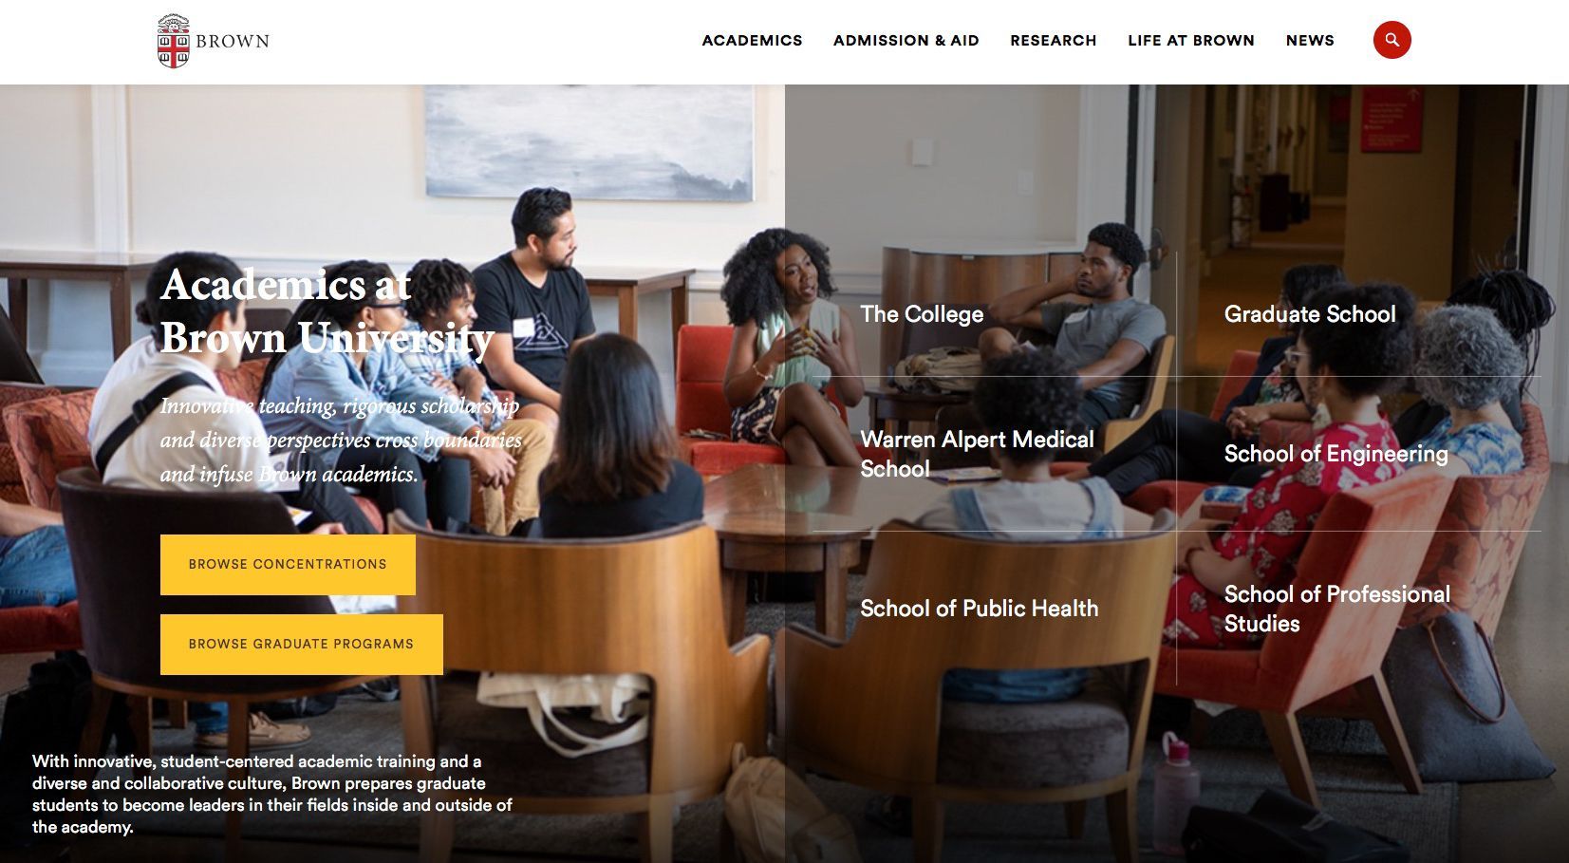This screenshot has width=1569, height=863.
Task: Open the Admission & Aid menu
Action: tap(906, 40)
